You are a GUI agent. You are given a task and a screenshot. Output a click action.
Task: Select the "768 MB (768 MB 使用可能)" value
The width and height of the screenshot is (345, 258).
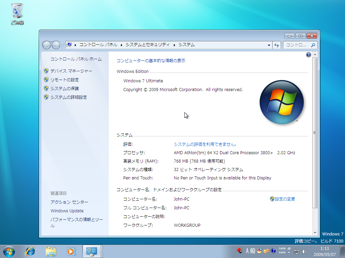click(199, 161)
